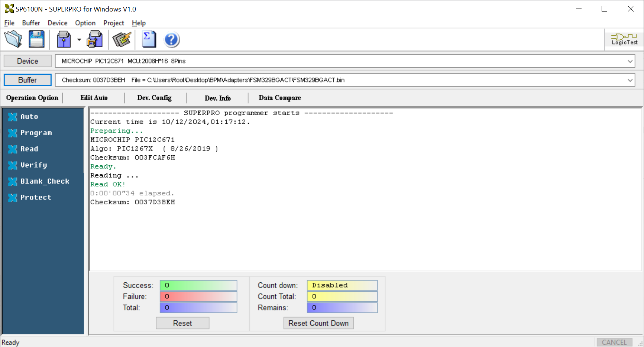Click the blue question mark help icon
The image size is (644, 347).
click(x=172, y=40)
